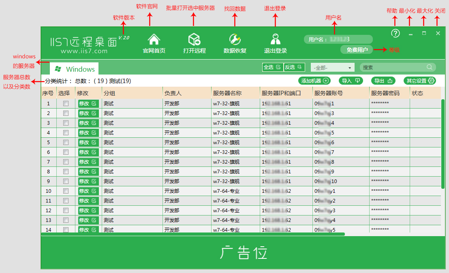Click the 免费用户 level badge
Image resolution: width=449 pixels, height=273 pixels.
[357, 49]
